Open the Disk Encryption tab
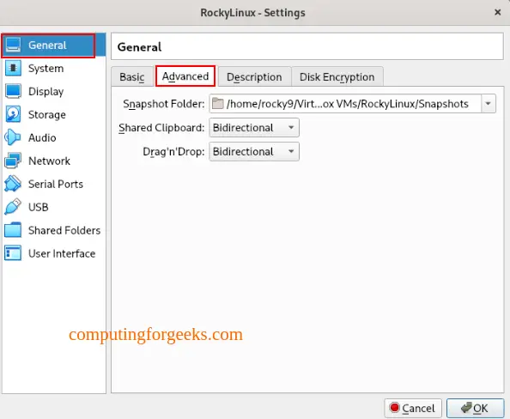This screenshot has height=419, width=510. tap(337, 76)
